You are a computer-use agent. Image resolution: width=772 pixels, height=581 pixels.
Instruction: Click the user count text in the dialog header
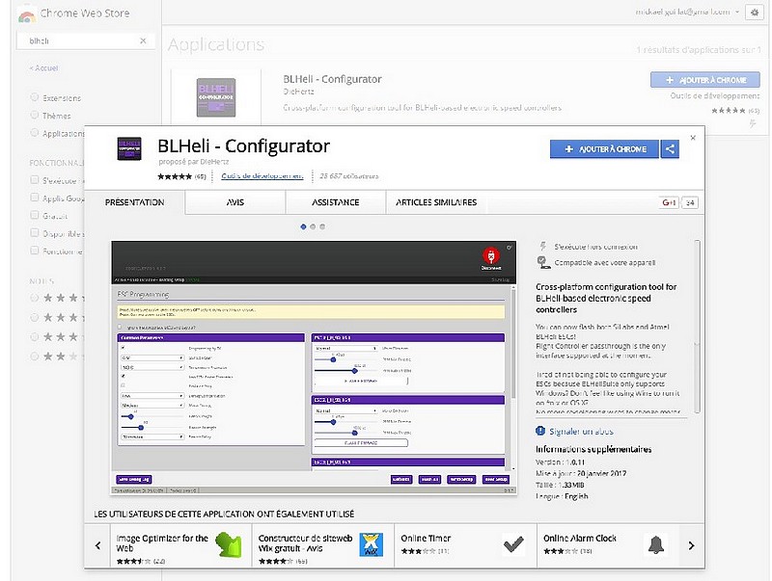point(348,176)
